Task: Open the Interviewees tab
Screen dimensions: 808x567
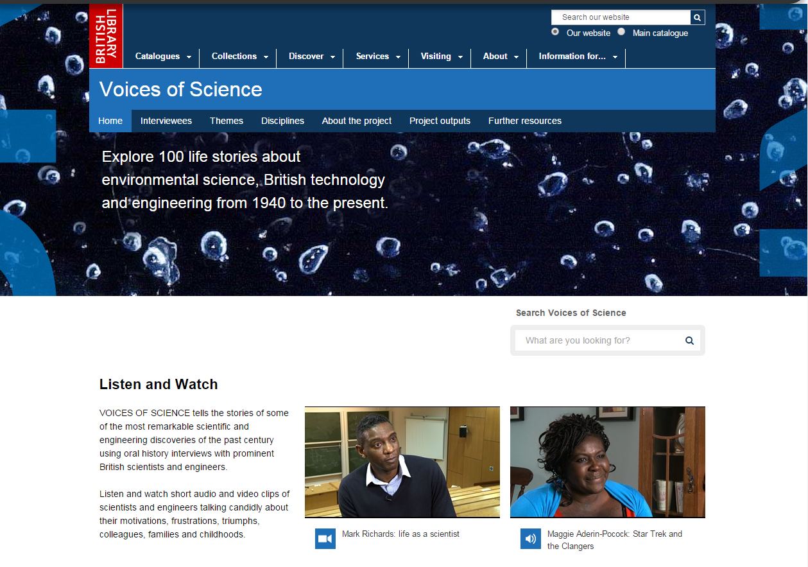Action: pyautogui.click(x=166, y=121)
